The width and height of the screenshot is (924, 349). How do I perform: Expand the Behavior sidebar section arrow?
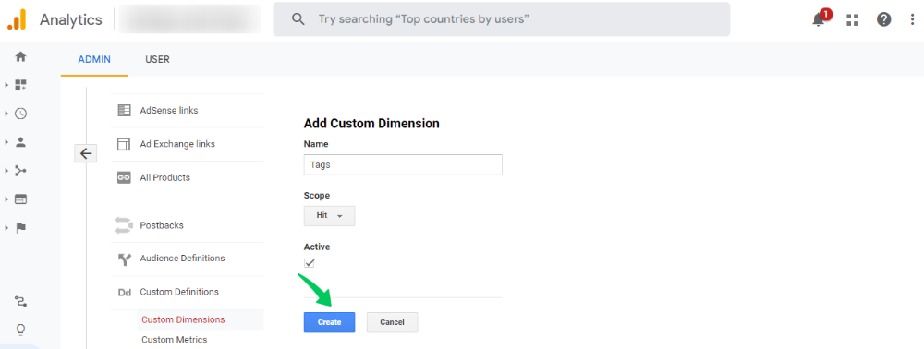(6, 199)
